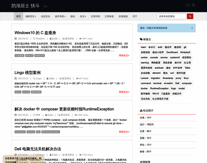The height and width of the screenshot is (163, 207).
Task: Open the 微信 nav item
Action: pos(73,16)
